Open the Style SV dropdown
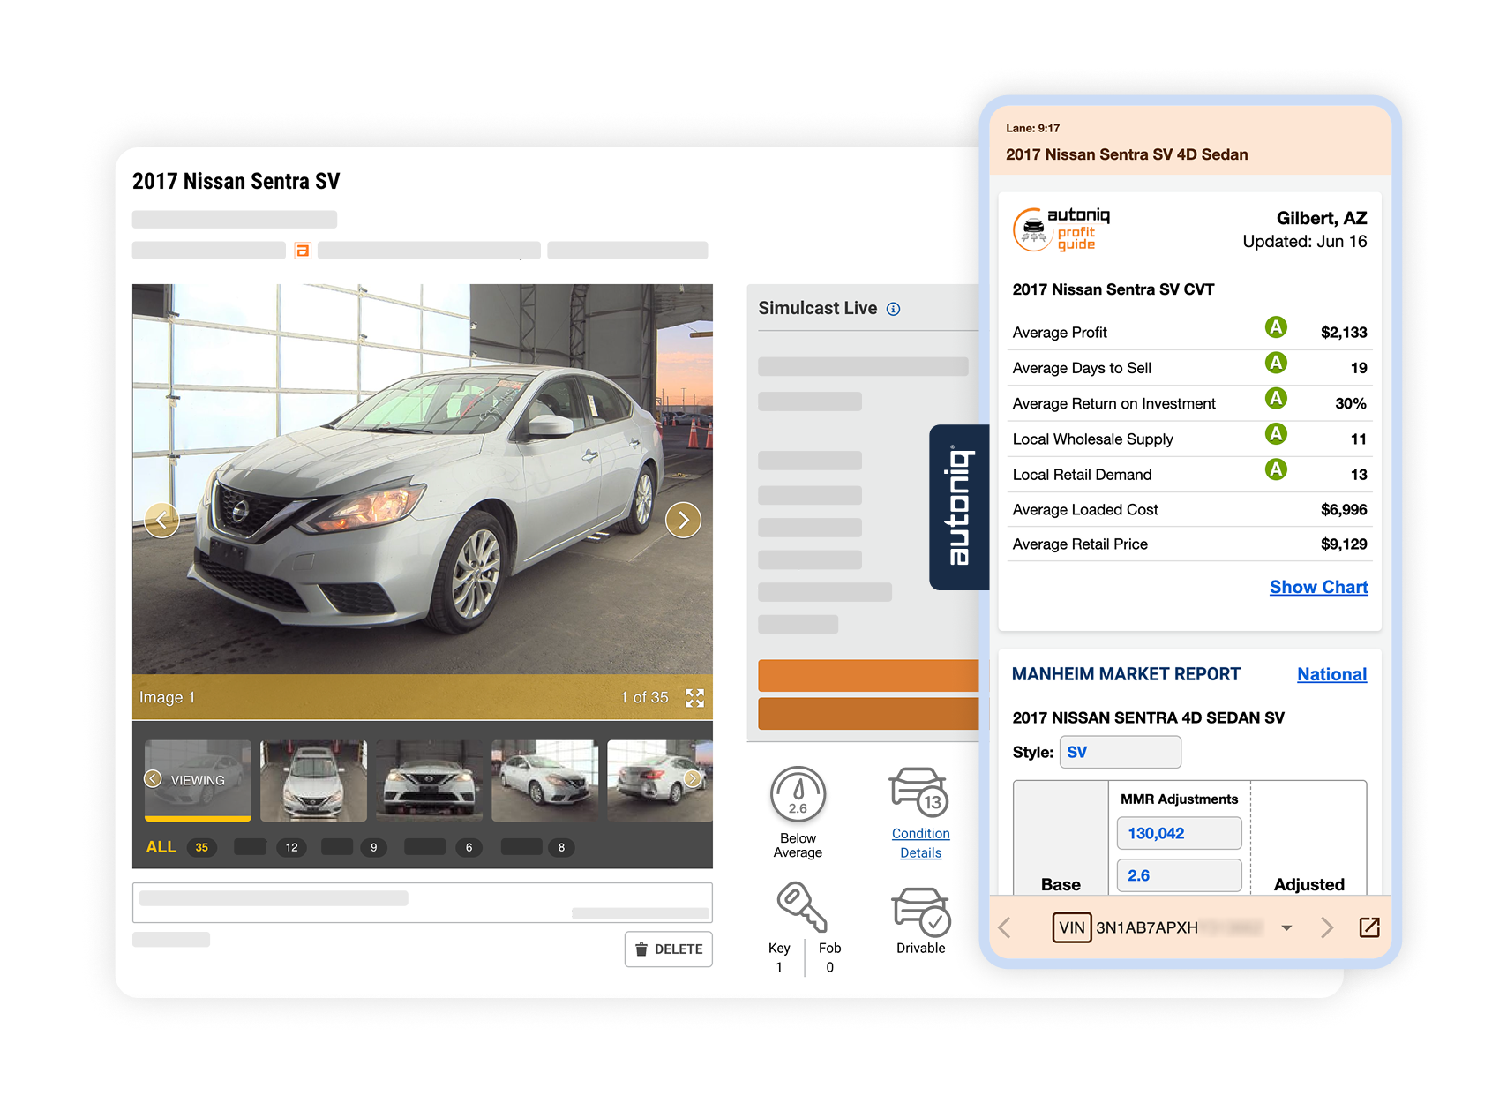Screen dimensions: 1507x1103 tap(1121, 752)
